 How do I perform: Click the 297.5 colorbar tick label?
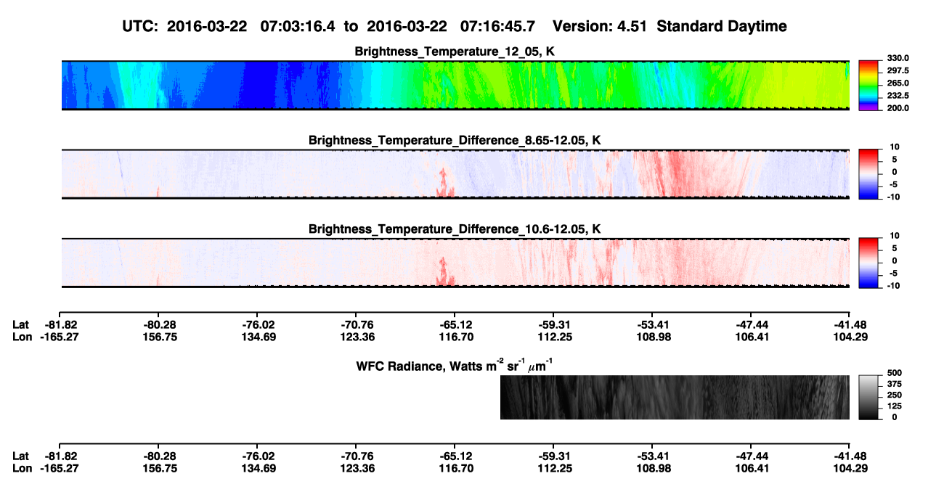(x=898, y=70)
